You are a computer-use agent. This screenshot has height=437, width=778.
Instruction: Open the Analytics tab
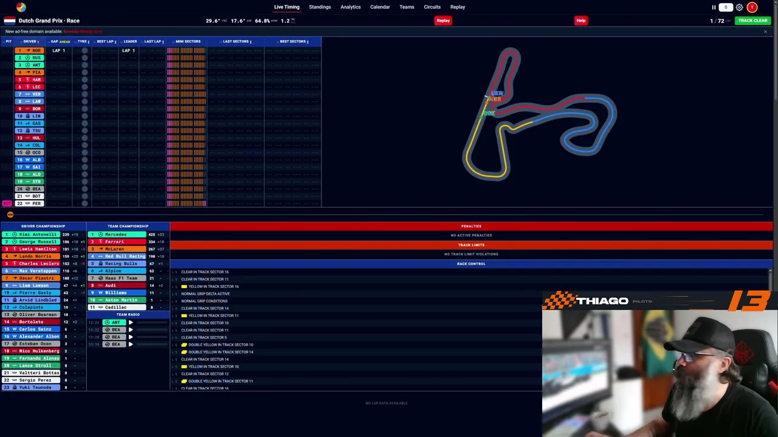pos(351,7)
